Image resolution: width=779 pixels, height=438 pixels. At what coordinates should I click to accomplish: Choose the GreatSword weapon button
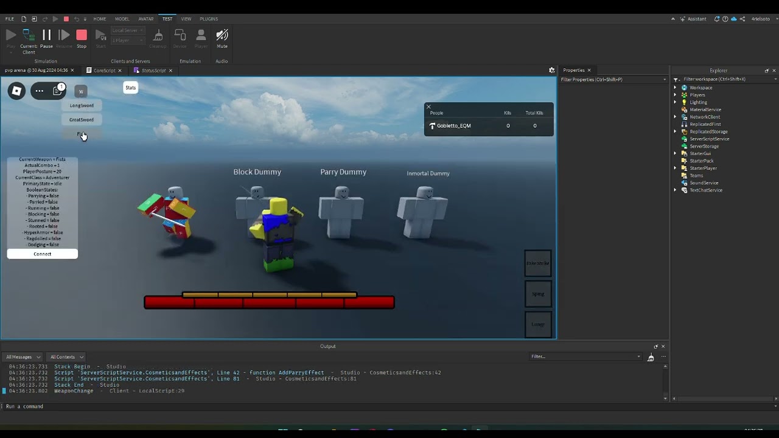pos(82,120)
